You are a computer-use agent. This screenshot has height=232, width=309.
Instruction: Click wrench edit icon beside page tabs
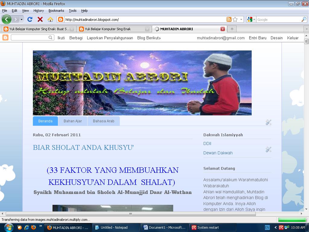pyautogui.click(x=268, y=122)
